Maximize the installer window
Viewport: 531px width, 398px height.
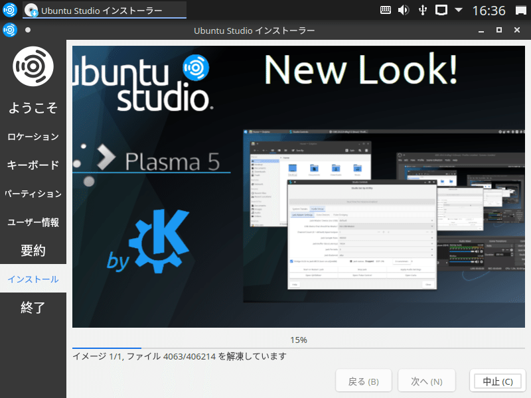(x=499, y=30)
